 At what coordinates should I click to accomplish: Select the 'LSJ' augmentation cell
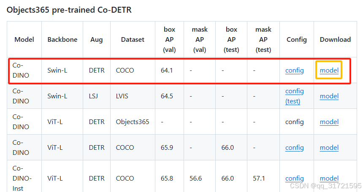(93, 96)
